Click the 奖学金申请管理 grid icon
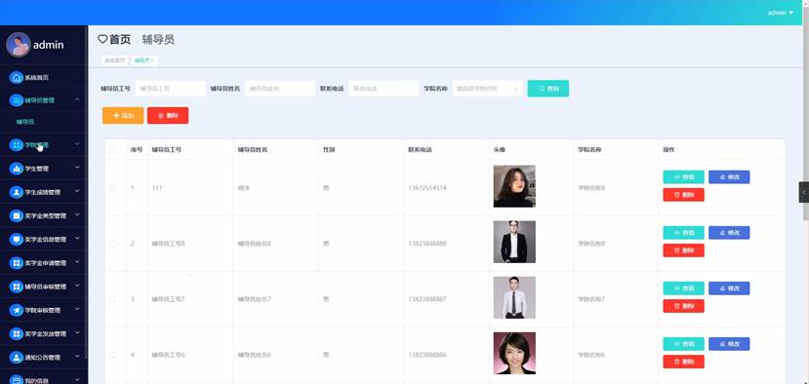 [17, 263]
